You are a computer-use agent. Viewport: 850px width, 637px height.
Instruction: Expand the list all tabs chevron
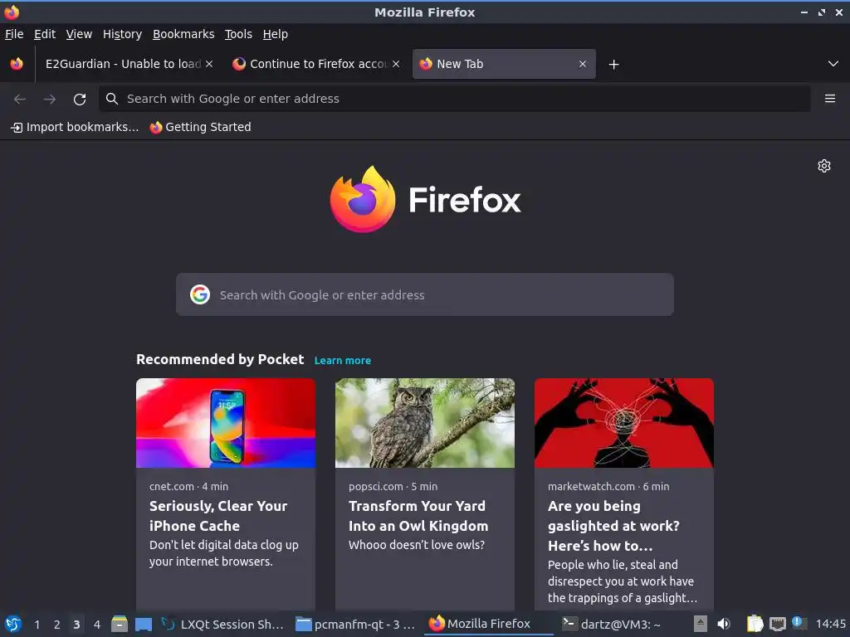tap(833, 64)
